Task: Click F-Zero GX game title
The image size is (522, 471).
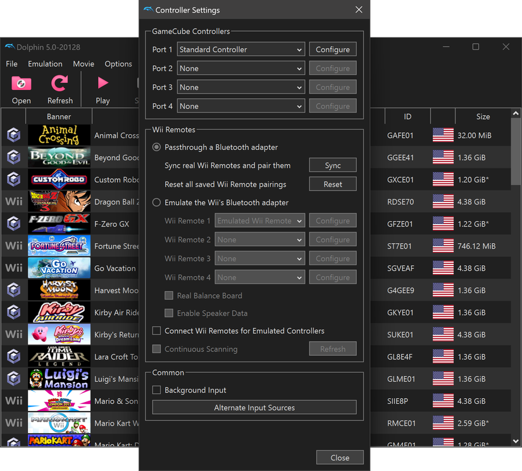Action: tap(111, 224)
